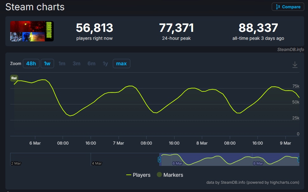This screenshot has width=308, height=192.
Task: Click the green Rel release marker badge
Action: click(14, 78)
